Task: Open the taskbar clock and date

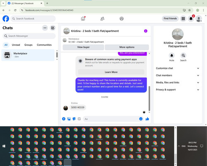Action: click(x=193, y=146)
